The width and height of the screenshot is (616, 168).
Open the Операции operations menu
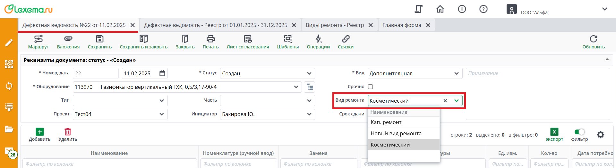click(318, 42)
